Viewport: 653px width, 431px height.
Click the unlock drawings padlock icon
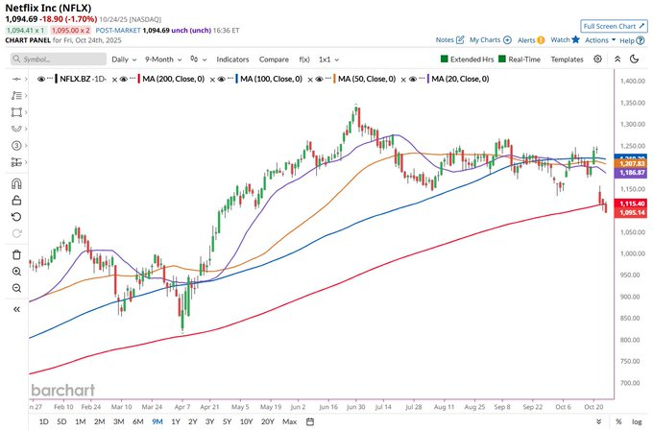[x=16, y=200]
